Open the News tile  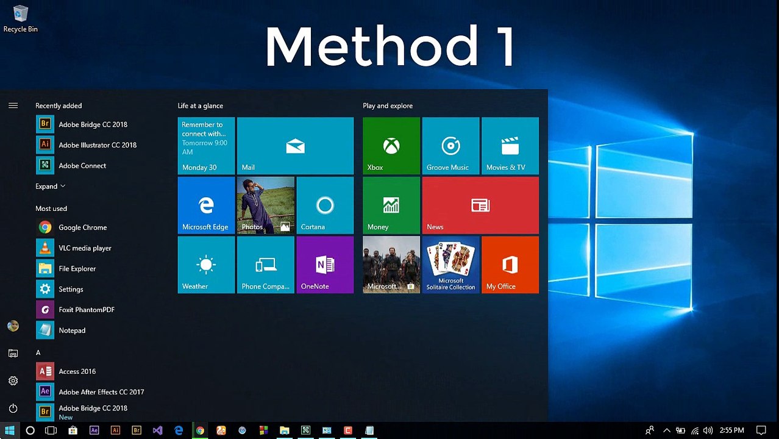[480, 205]
